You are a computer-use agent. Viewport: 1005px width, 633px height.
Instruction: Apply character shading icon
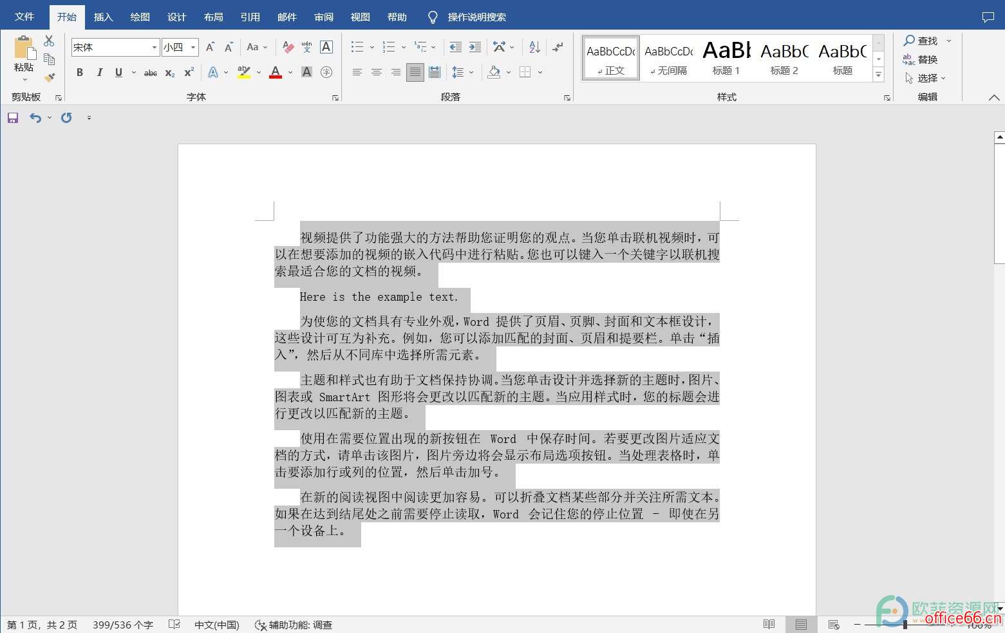click(x=307, y=72)
